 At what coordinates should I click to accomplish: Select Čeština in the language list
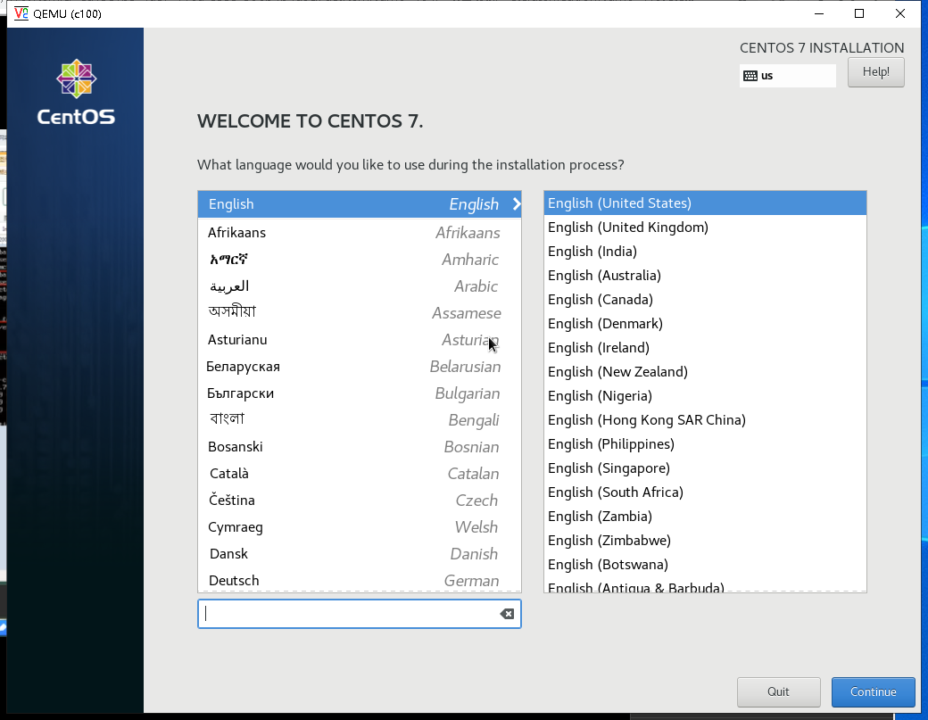[x=360, y=501]
